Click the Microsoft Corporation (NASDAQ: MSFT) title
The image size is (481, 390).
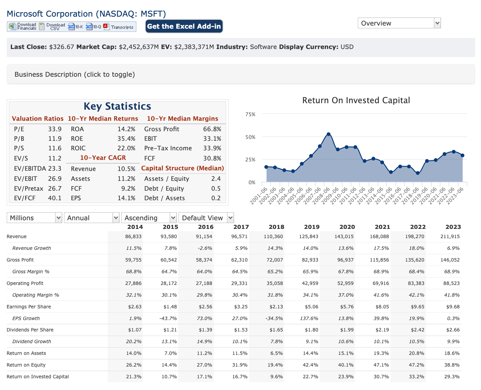click(x=86, y=14)
